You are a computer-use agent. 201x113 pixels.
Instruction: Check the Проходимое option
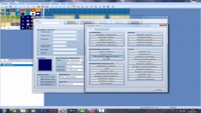point(39,84)
